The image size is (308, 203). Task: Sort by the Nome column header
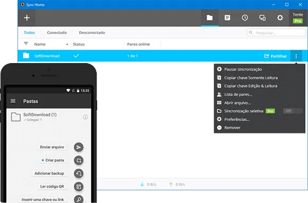coord(40,45)
